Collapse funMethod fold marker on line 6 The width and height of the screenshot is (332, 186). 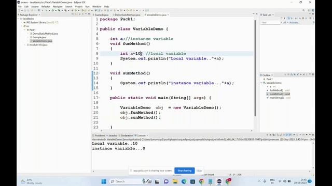click(99, 44)
